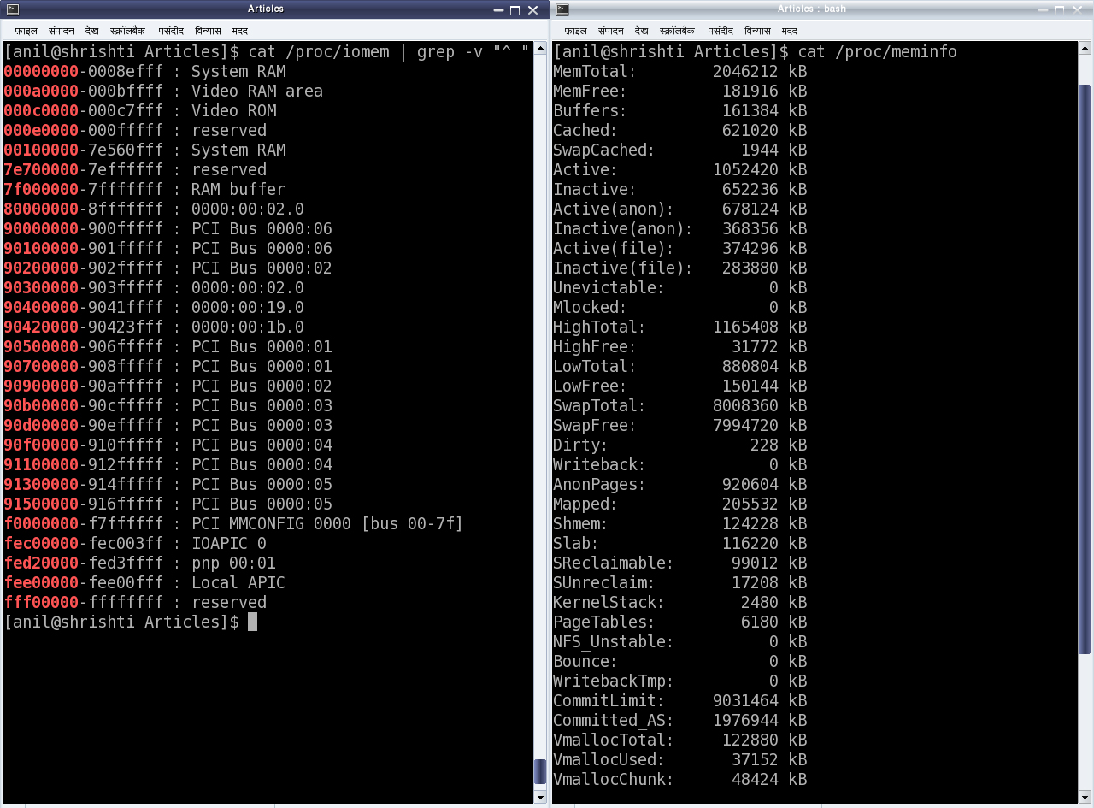The height and width of the screenshot is (808, 1094).
Task: Click the up arrow of the left terminal scrollbar
Action: (x=540, y=47)
